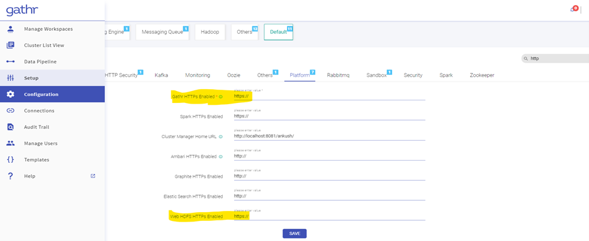Click the Spark HTTPs Enabled label
Image resolution: width=589 pixels, height=241 pixels.
click(x=201, y=117)
